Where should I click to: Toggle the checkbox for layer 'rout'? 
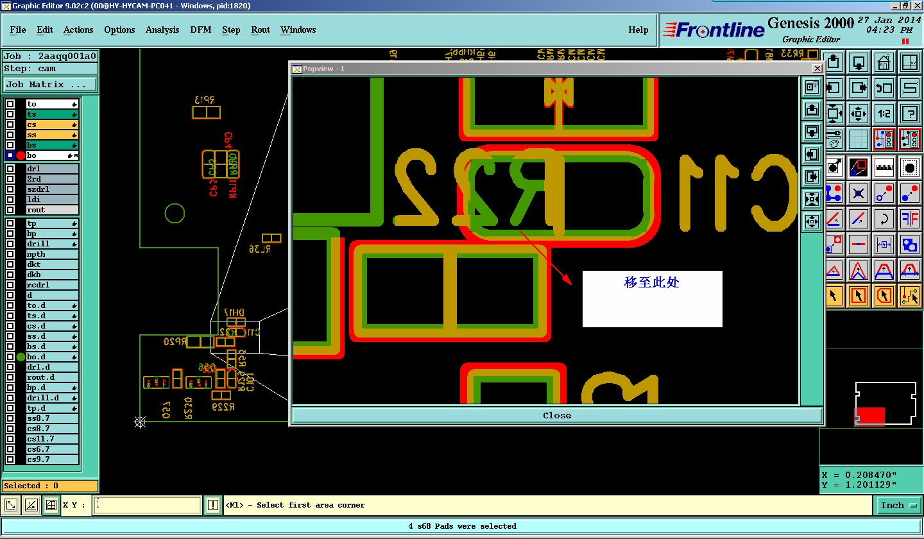(x=10, y=210)
